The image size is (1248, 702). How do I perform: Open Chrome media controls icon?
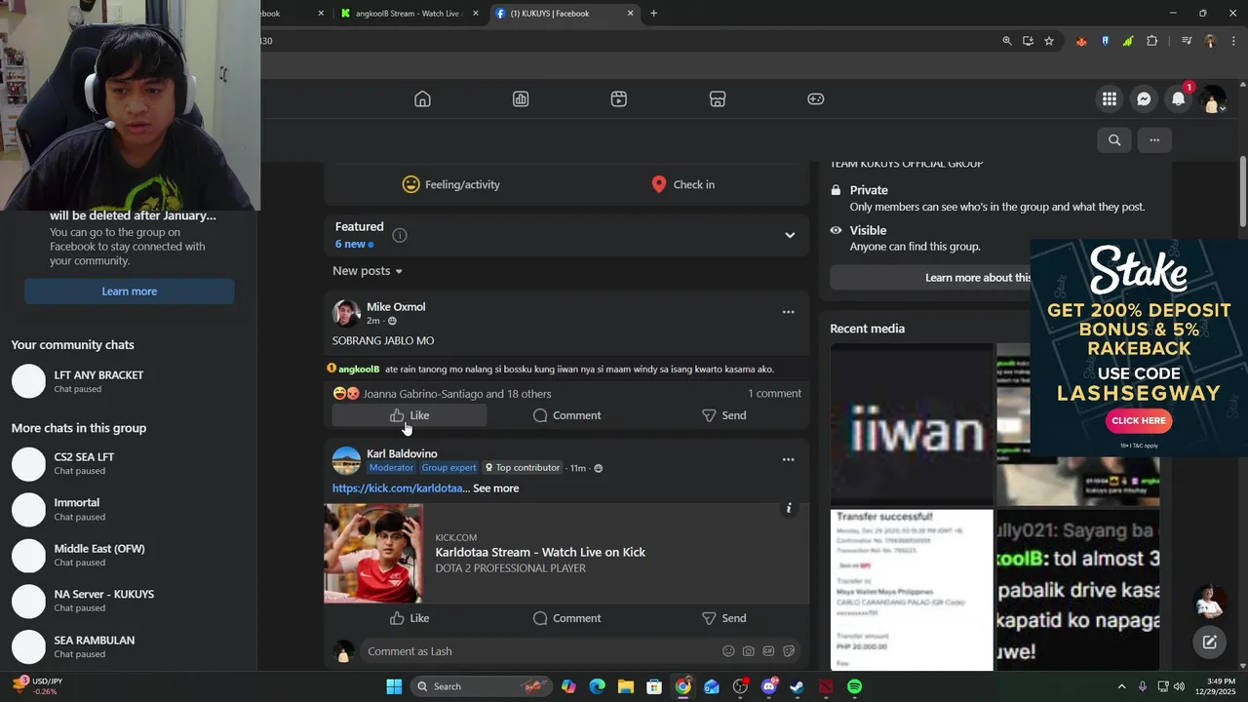click(x=1187, y=41)
